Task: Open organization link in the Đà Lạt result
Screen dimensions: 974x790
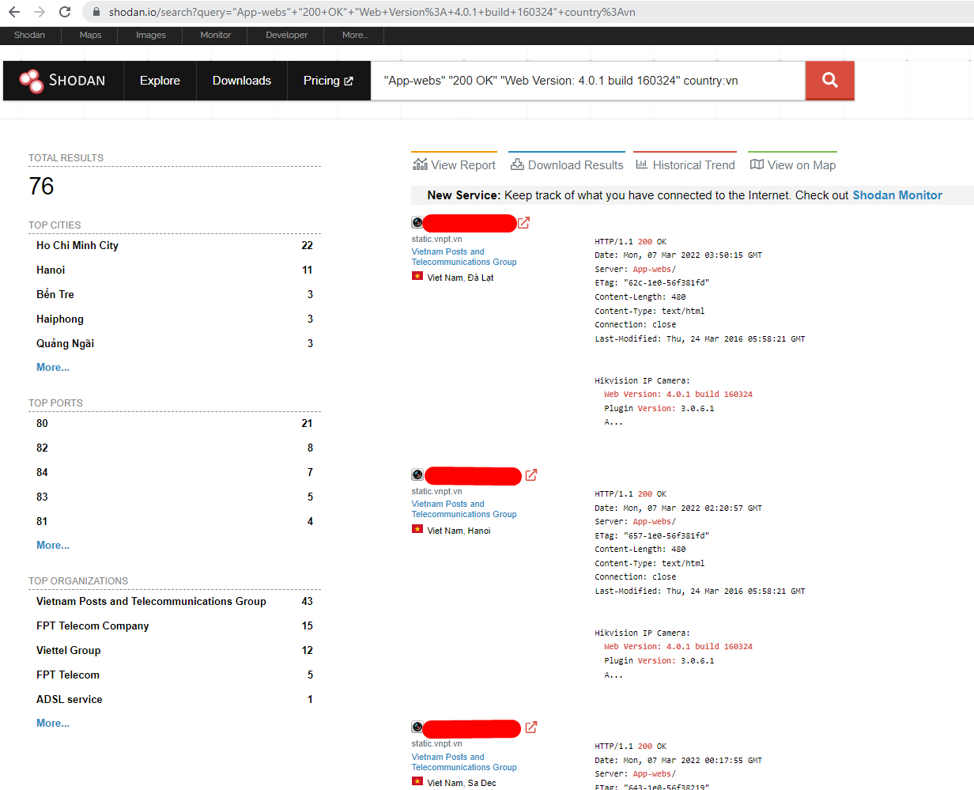Action: point(464,257)
